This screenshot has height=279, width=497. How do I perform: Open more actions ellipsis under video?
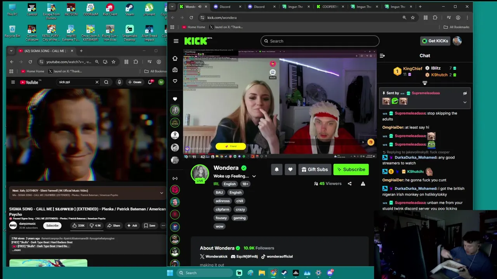pyautogui.click(x=163, y=226)
